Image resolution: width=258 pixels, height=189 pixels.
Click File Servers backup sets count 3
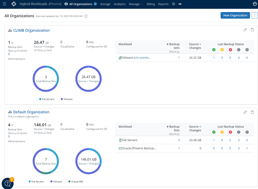[179, 140]
